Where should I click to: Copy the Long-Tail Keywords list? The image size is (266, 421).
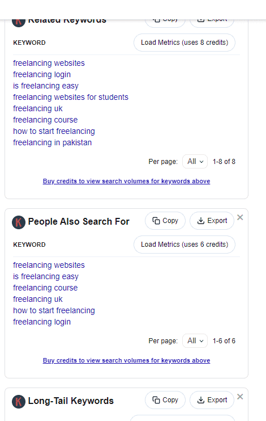pos(165,400)
